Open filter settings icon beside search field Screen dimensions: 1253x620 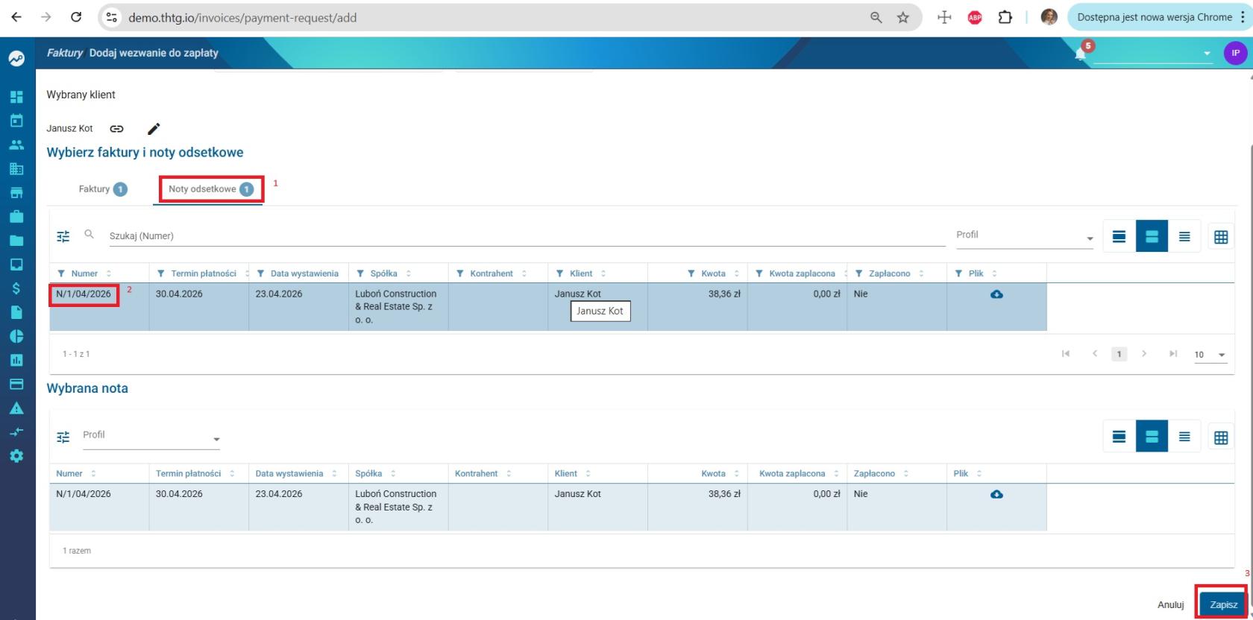pyautogui.click(x=63, y=236)
